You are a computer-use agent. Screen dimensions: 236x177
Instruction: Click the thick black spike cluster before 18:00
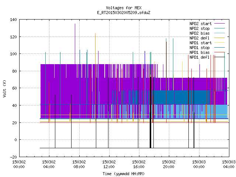point(150,113)
